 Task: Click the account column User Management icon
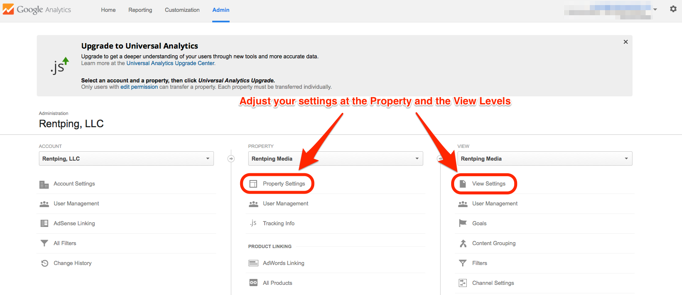coord(44,204)
